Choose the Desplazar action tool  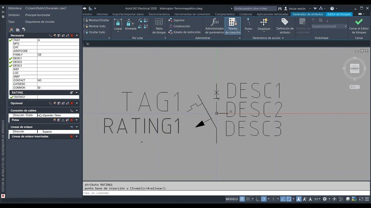tap(264, 25)
